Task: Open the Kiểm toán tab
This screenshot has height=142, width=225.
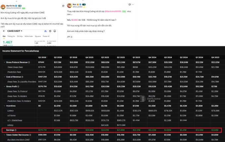Action: [x=29, y=36]
